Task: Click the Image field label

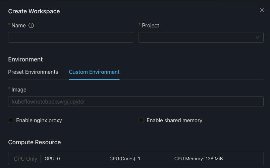Action: click(x=19, y=90)
